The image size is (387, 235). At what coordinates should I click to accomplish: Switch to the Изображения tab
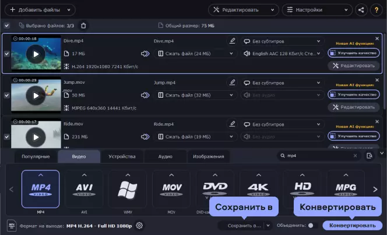coord(208,156)
